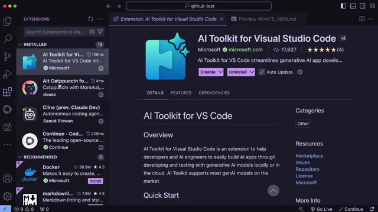The height and width of the screenshot is (212, 378).
Task: Open the Microsoft resource link
Action: coord(306,183)
